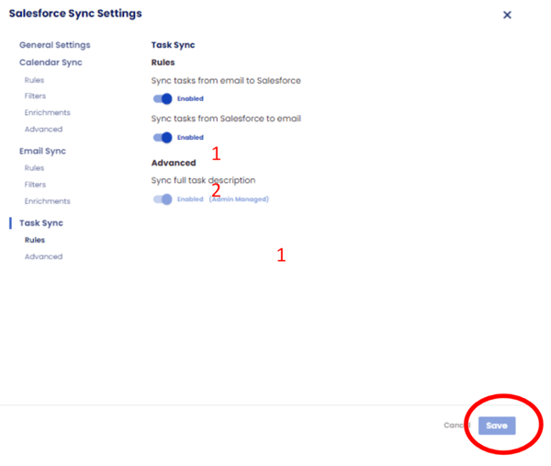Click the Salesforce Sync Settings title
This screenshot has width=551, height=466.
[75, 14]
